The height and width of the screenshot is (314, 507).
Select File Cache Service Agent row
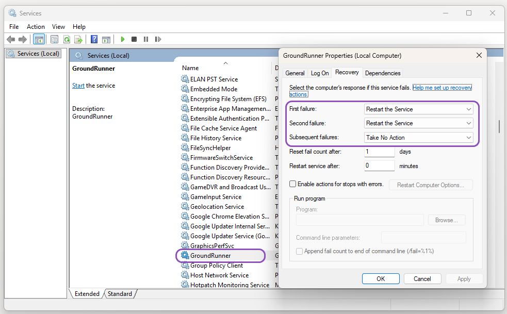(x=223, y=128)
